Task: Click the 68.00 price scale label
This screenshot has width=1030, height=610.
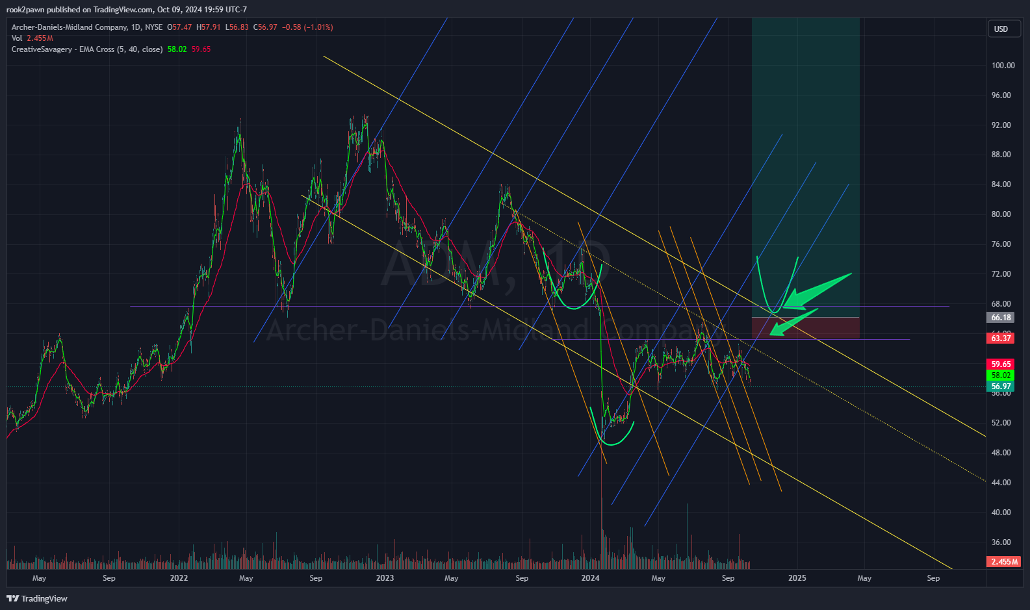Action: [x=1001, y=304]
